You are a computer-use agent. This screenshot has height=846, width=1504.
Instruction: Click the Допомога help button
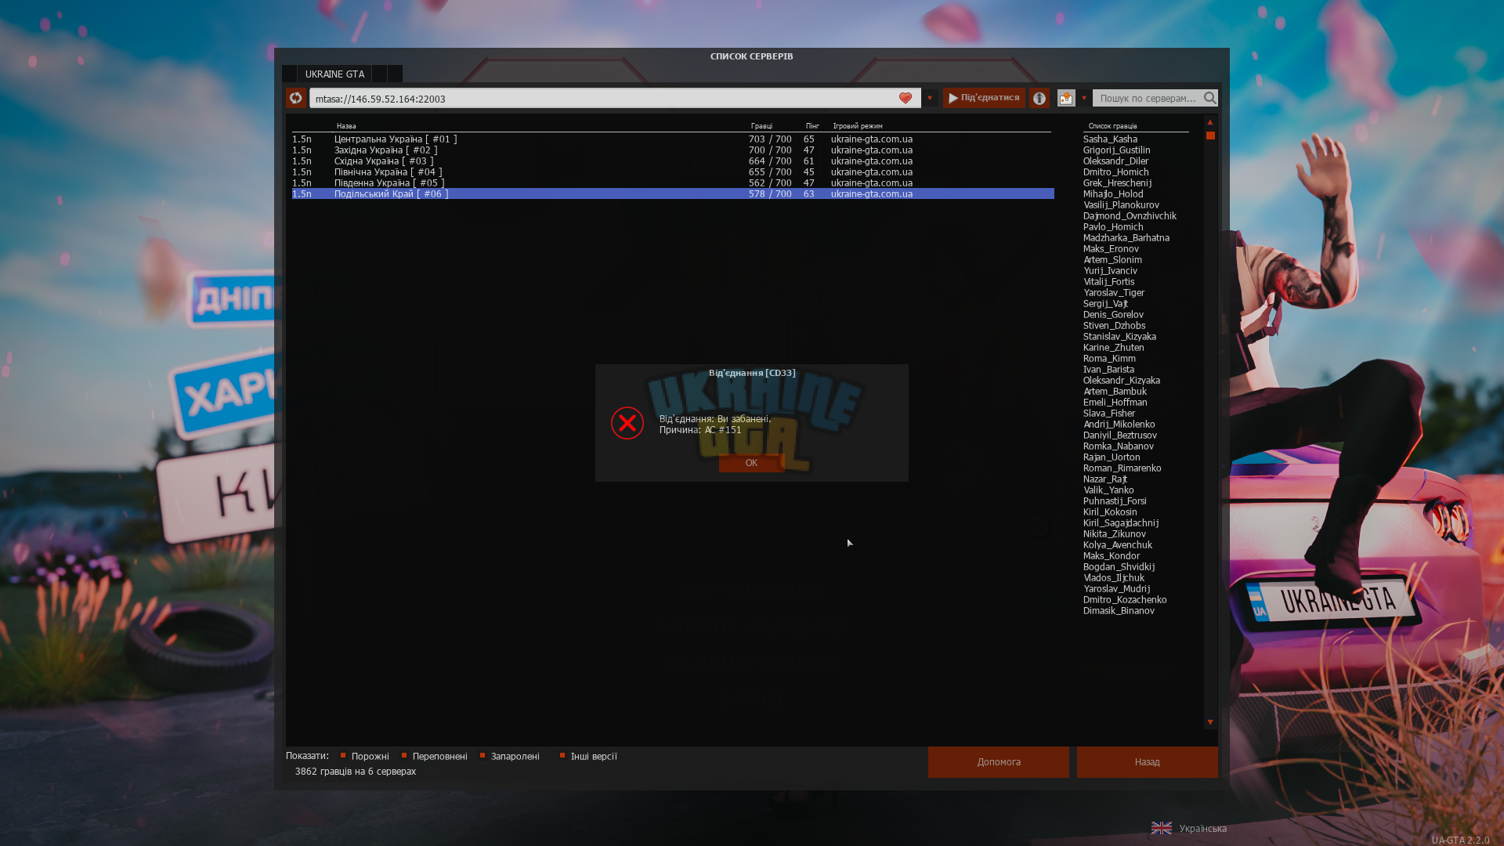[x=999, y=761]
